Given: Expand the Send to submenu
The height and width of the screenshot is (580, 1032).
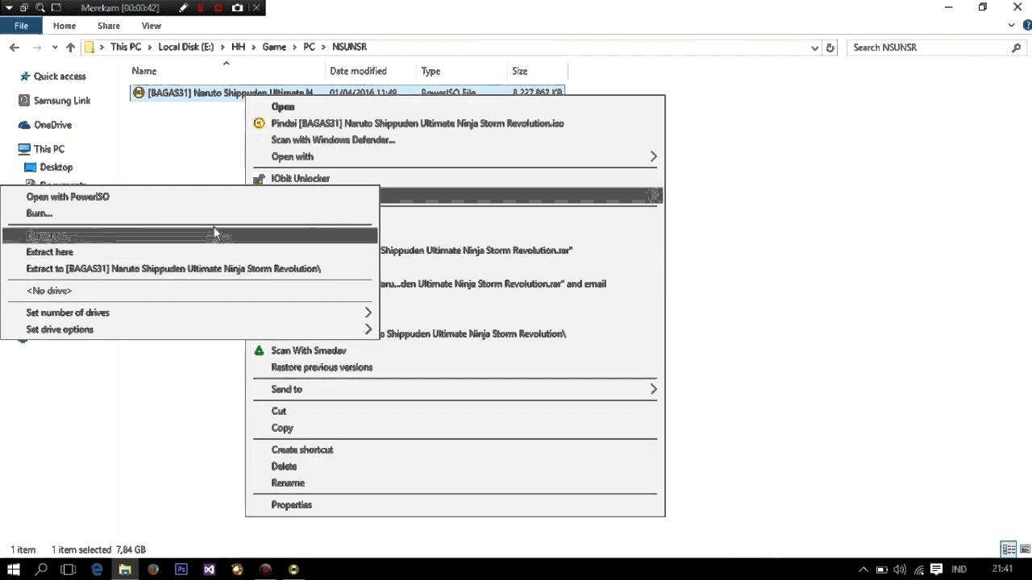Looking at the screenshot, I should (x=455, y=390).
